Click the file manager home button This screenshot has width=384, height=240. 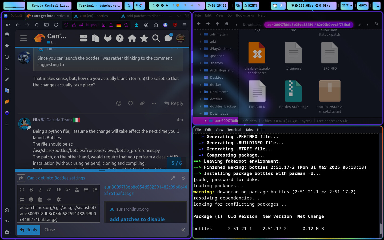[227, 24]
